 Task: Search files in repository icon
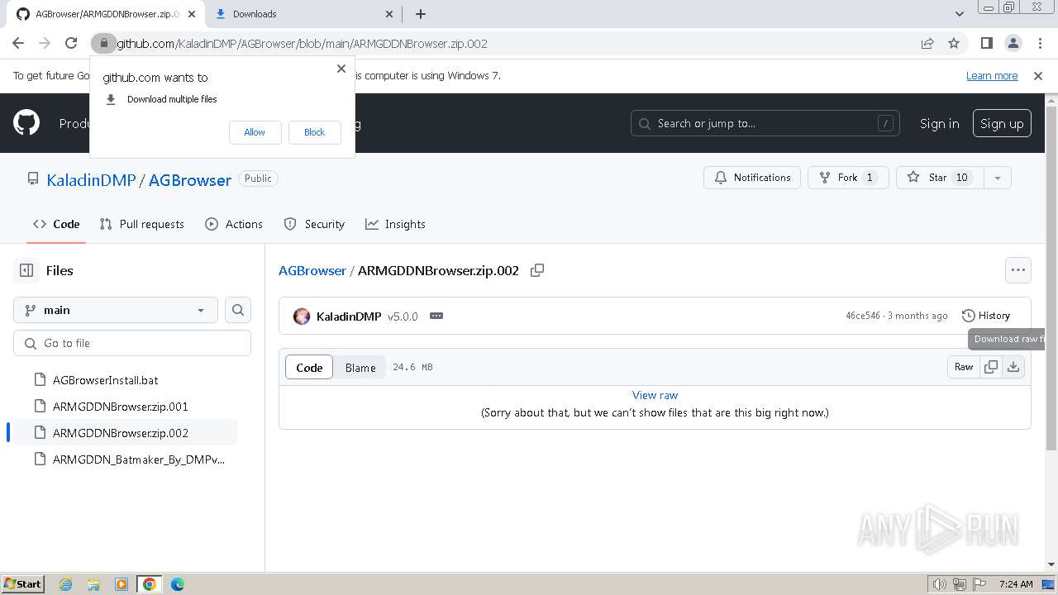238,310
